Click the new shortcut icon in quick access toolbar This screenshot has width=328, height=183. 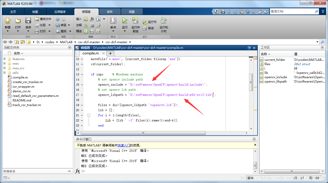(217, 12)
